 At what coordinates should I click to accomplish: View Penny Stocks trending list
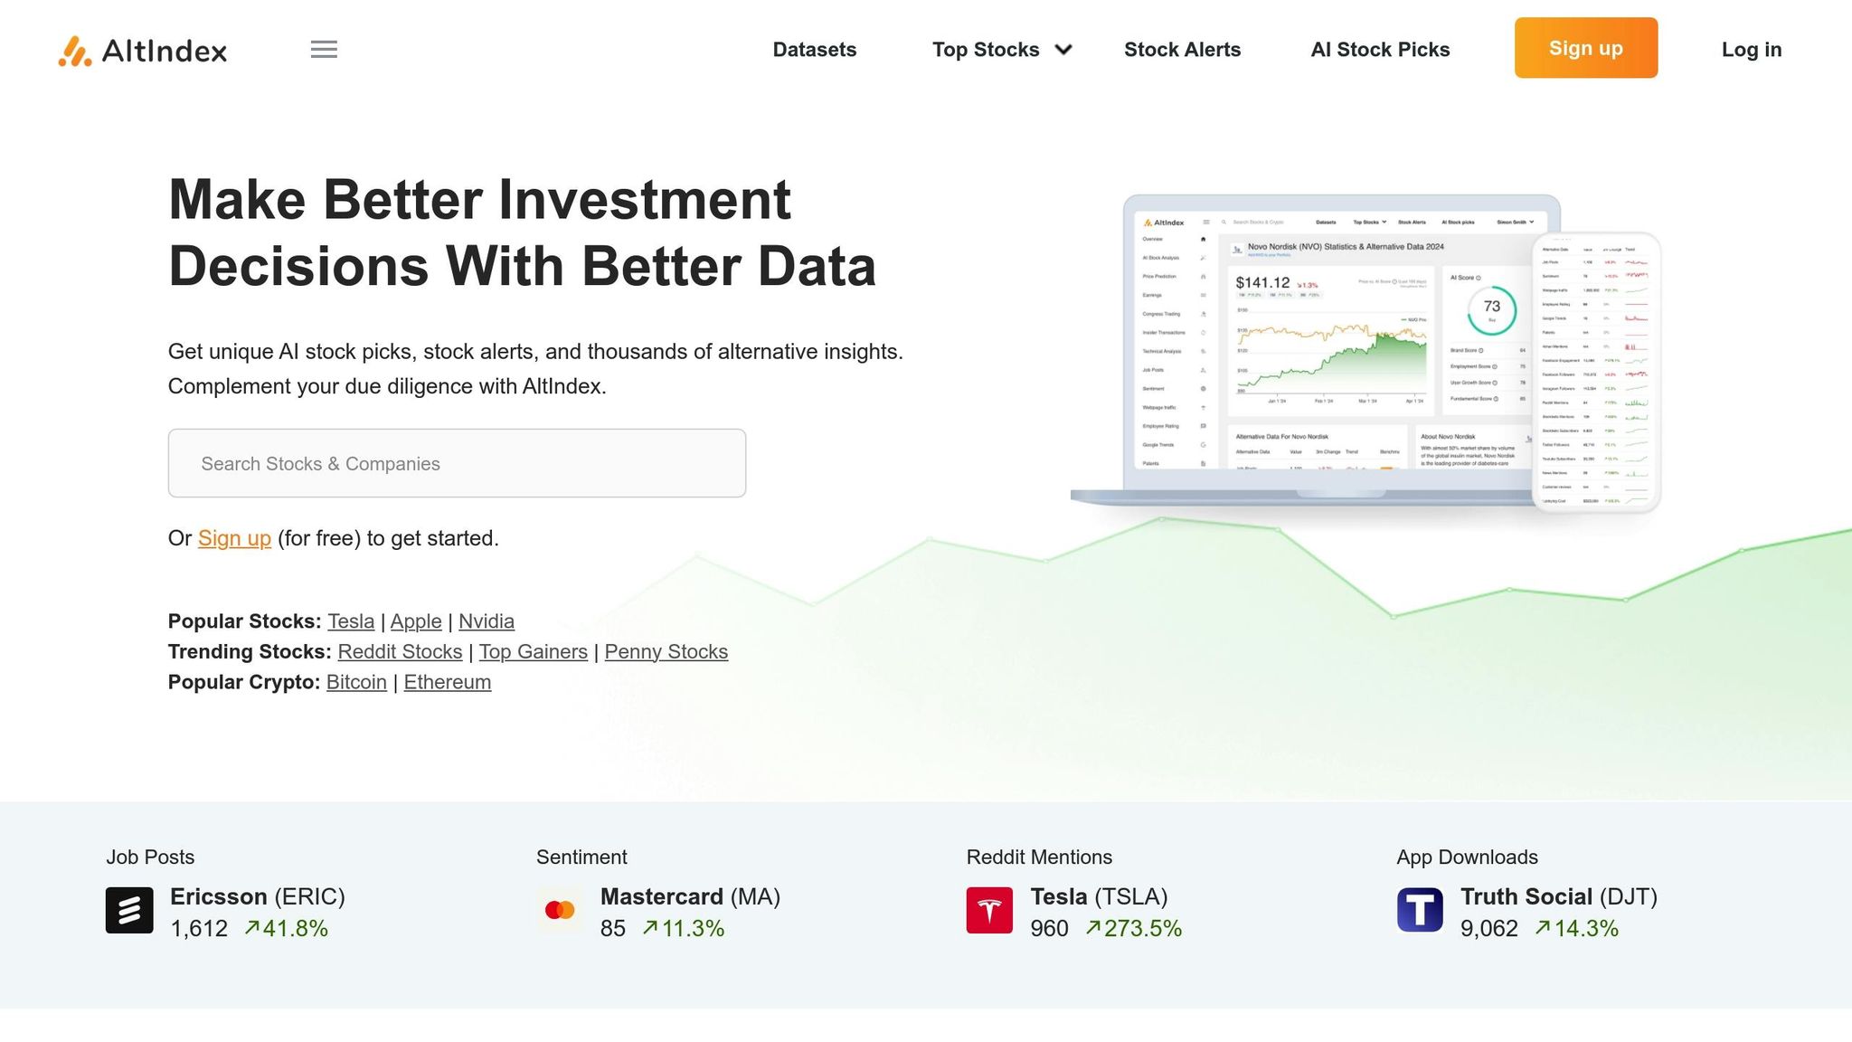coord(666,652)
